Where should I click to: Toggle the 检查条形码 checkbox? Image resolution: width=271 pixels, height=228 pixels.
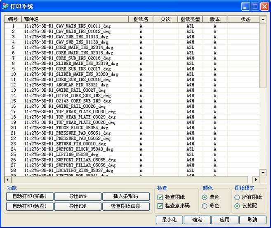click(160, 206)
